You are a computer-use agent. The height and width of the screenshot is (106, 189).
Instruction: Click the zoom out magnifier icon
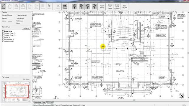(x=75, y=6)
